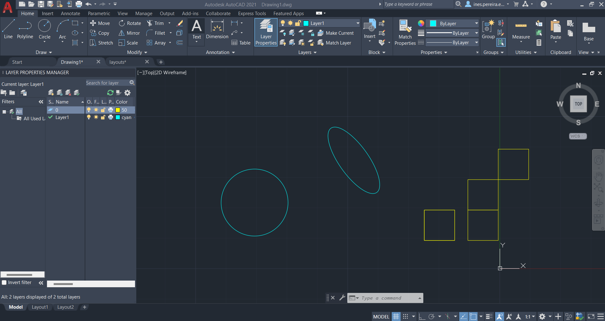605x321 pixels.
Task: Click the Trim tool
Action: coord(155,23)
